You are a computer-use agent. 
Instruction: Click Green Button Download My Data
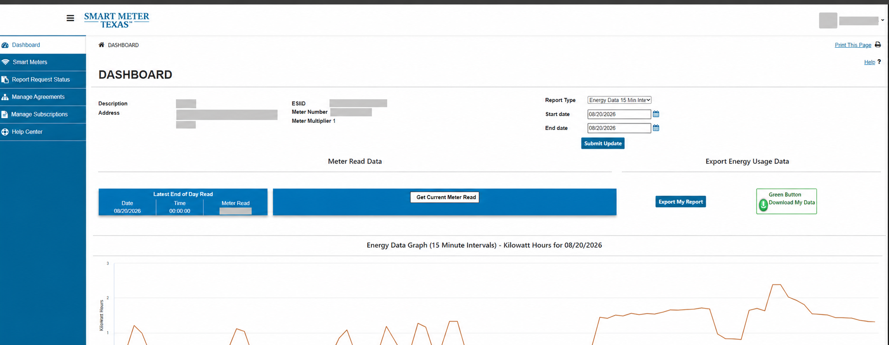pos(786,201)
